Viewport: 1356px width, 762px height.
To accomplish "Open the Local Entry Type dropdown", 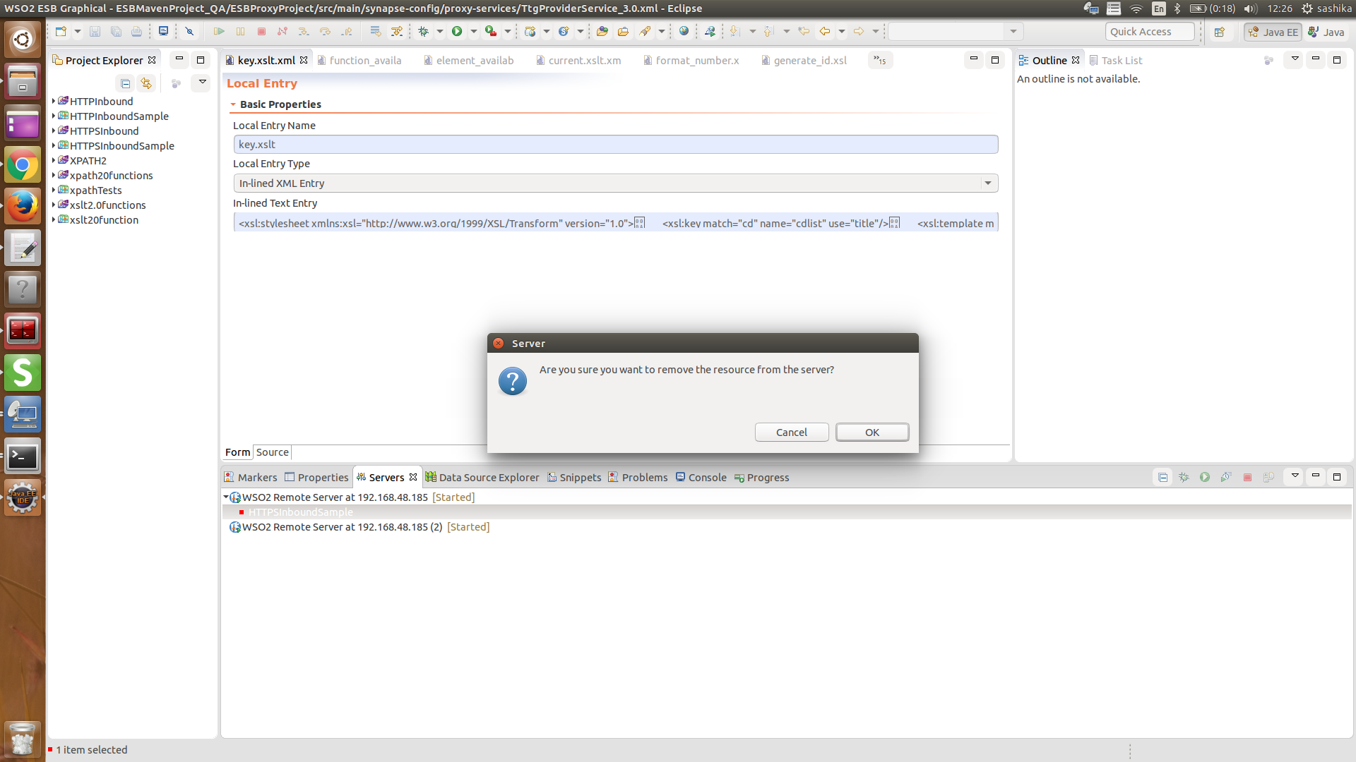I will 988,183.
